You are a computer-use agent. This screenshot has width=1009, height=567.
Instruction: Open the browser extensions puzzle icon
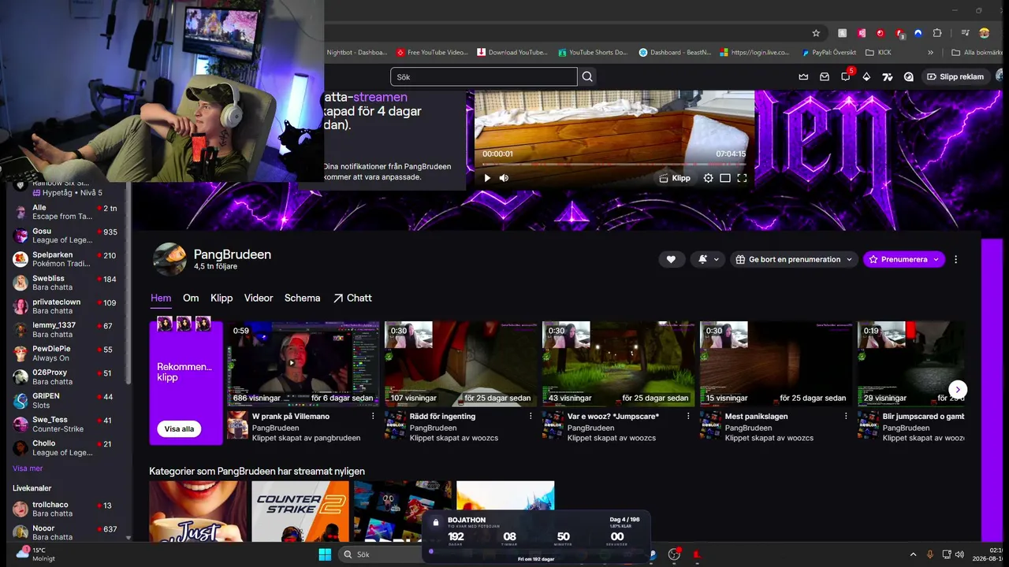click(x=937, y=33)
